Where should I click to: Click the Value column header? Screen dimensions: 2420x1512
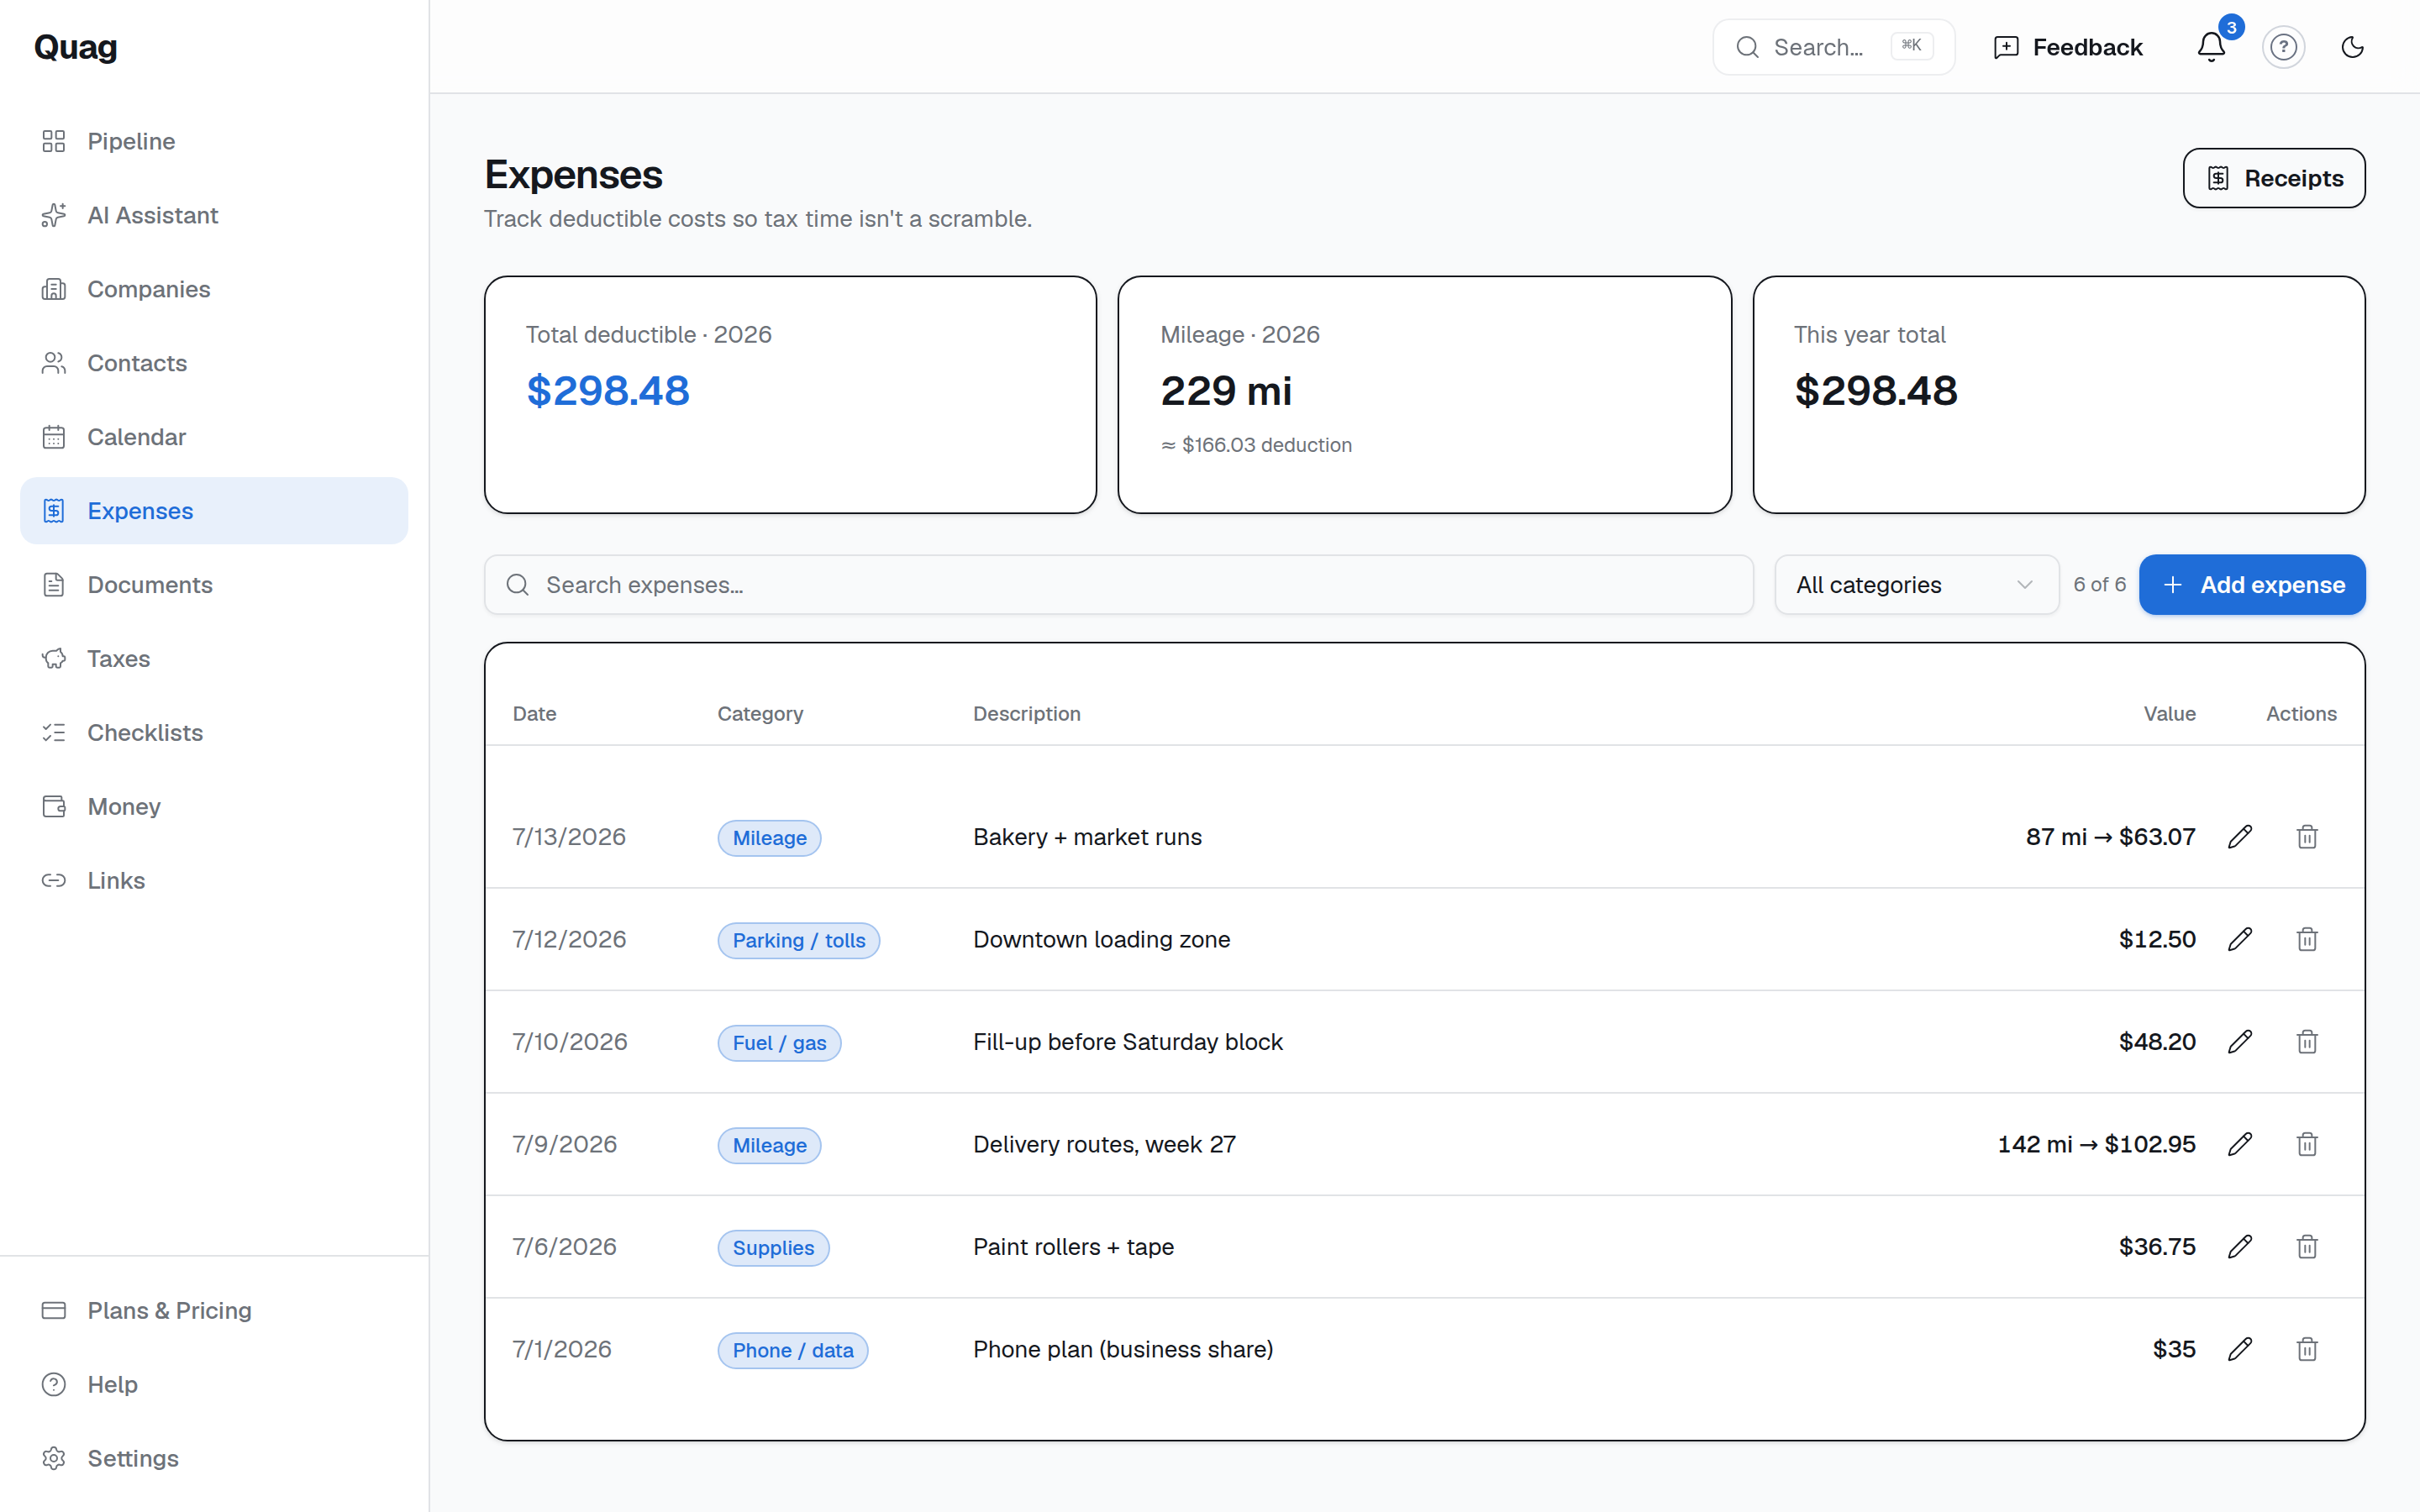point(2169,714)
